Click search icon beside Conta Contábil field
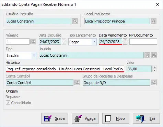The height and width of the screenshot is (127, 163). tap(77, 83)
